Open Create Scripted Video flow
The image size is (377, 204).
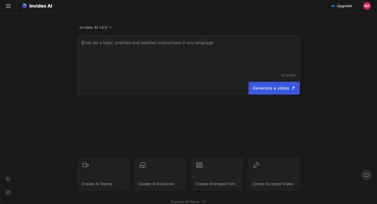click(274, 174)
